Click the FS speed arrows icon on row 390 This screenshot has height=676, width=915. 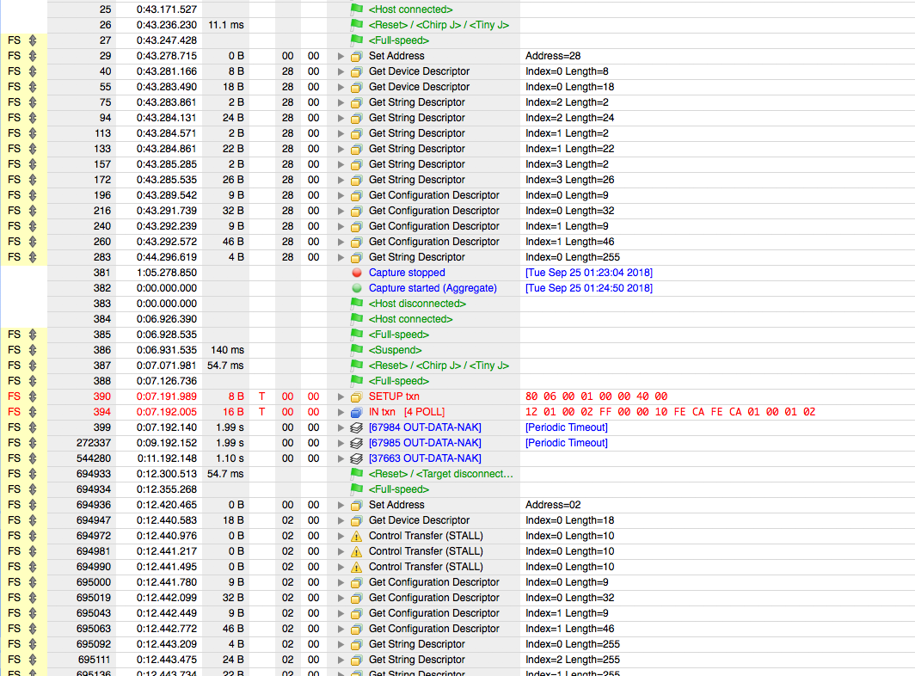click(x=33, y=396)
